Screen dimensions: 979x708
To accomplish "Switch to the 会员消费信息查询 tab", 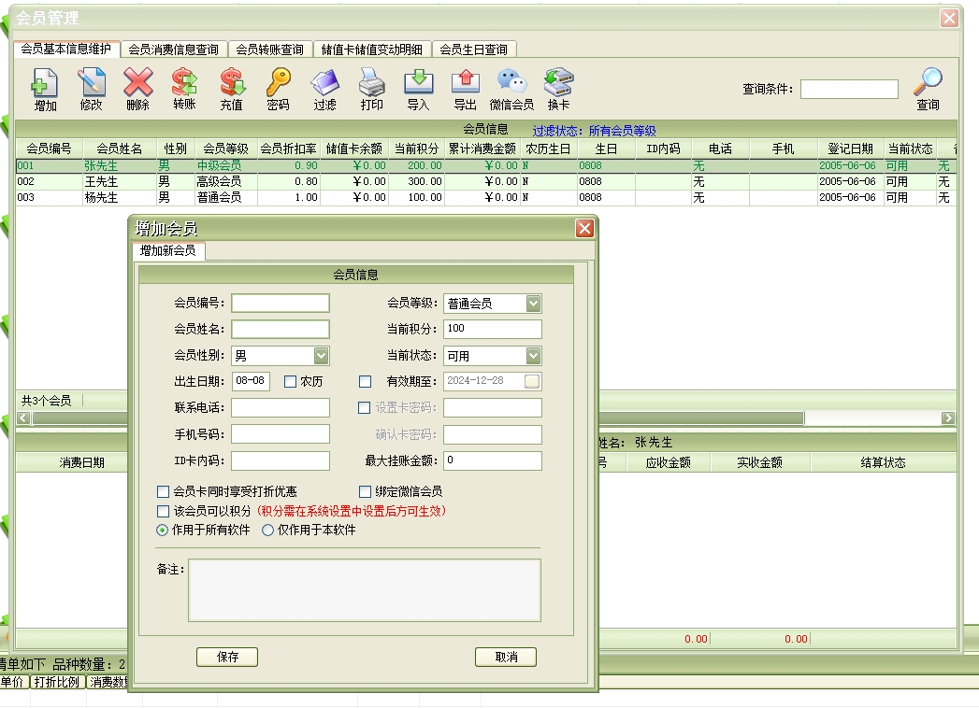I will click(x=173, y=50).
